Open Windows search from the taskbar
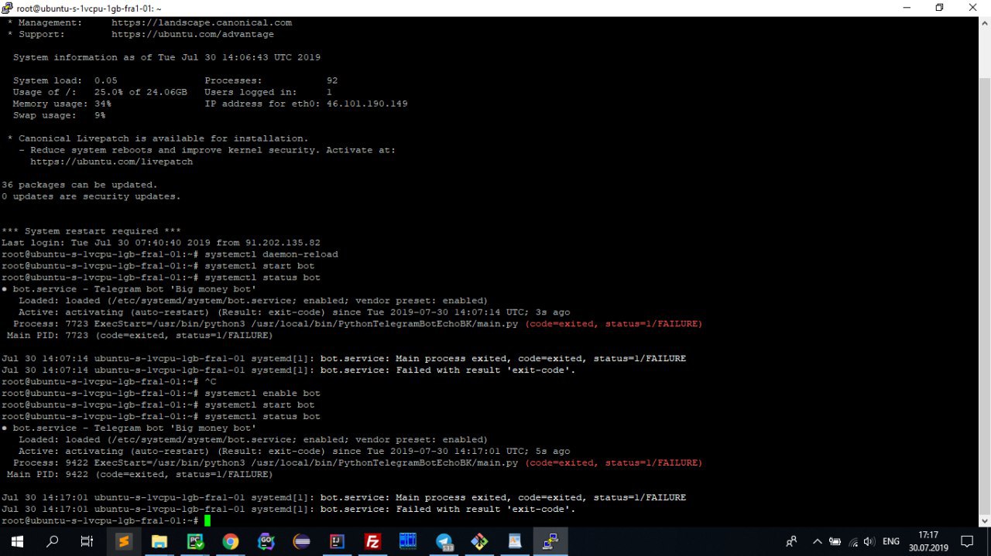The width and height of the screenshot is (991, 556). (x=53, y=541)
